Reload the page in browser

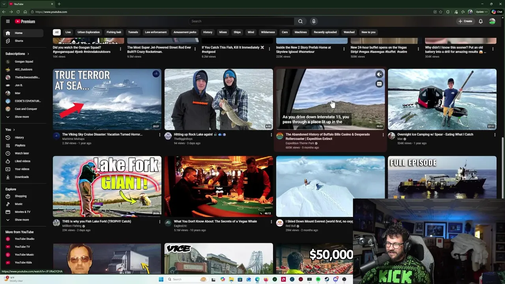(x=18, y=12)
